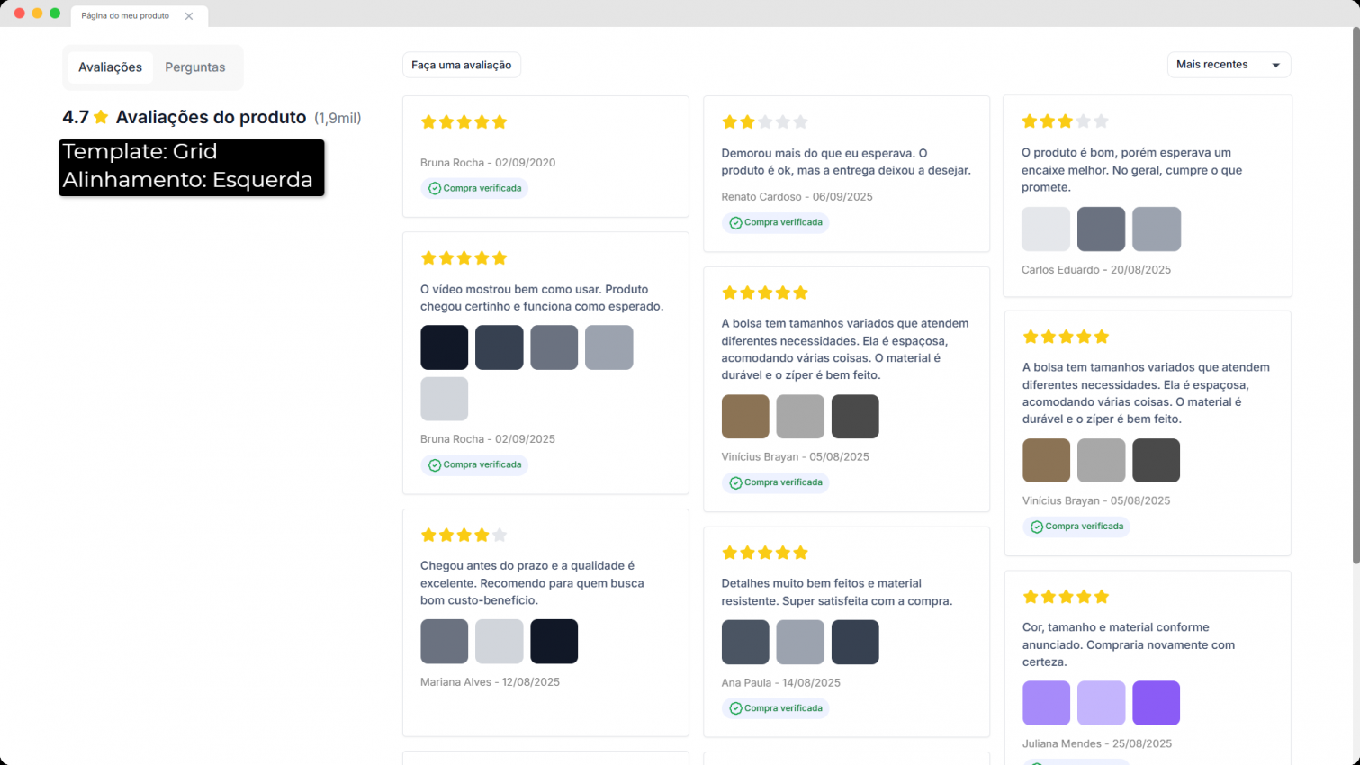Click the green macOS fullscreen window button
Viewport: 1360px width, 765px height.
55,13
